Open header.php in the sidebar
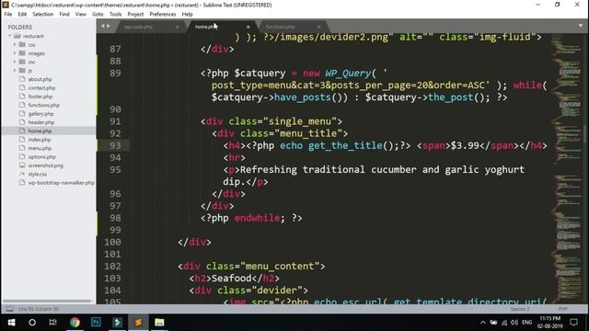Screen dimensions: 589x331 [x=41, y=122]
